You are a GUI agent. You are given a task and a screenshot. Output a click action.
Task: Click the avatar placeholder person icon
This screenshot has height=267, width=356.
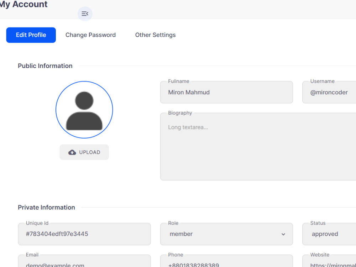pos(84,110)
